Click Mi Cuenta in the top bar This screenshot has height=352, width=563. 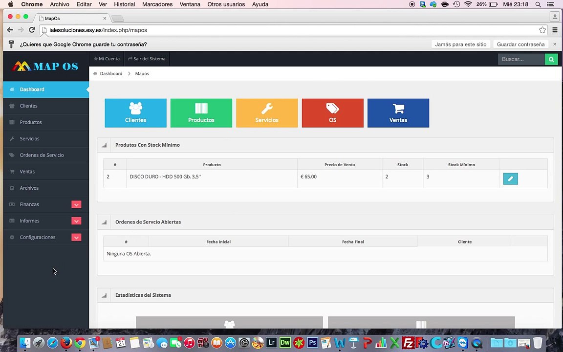(x=107, y=59)
